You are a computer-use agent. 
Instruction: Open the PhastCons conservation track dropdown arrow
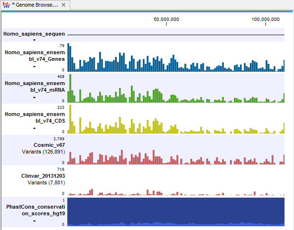click(34, 221)
